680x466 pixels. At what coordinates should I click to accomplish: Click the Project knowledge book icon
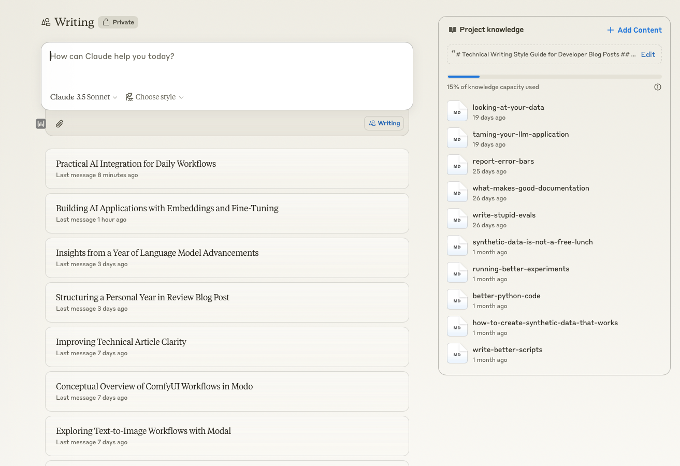(453, 30)
